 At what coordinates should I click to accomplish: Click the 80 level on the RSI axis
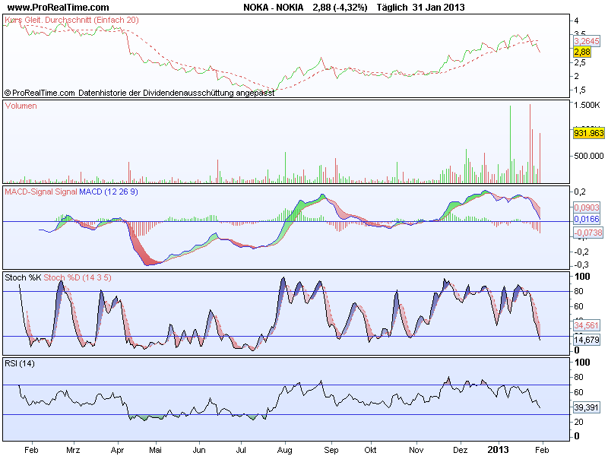578,377
